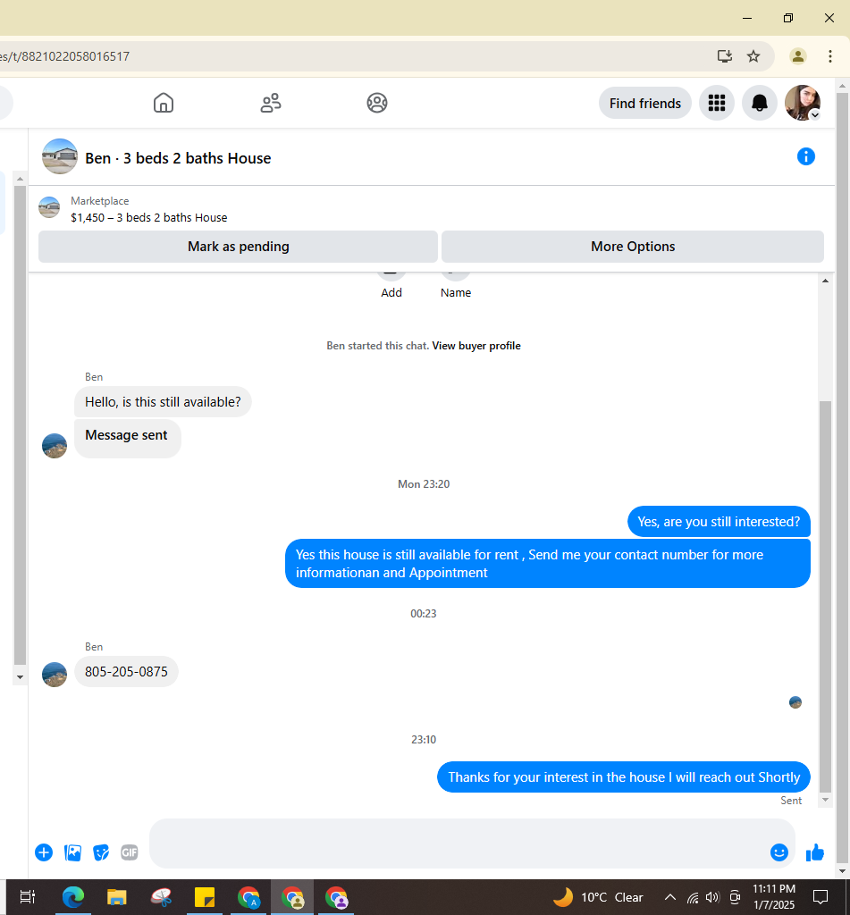
Task: Select Thanks for your interest message bubble
Action: (624, 777)
